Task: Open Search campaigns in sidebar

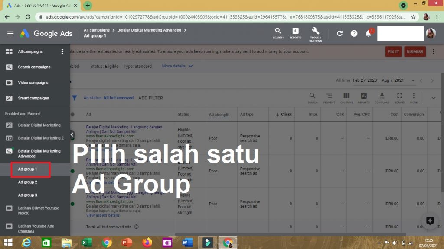Action: click(34, 67)
